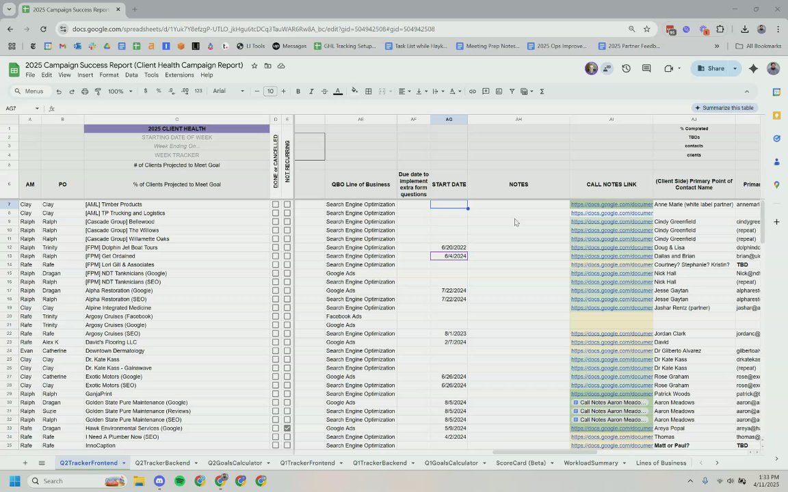
Task: Open the Arial font dropdown
Action: (x=228, y=92)
